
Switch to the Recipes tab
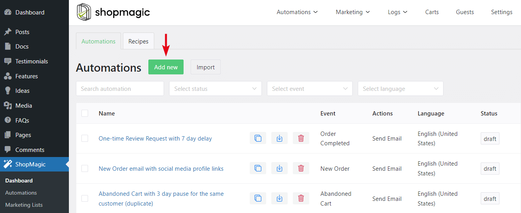pos(139,41)
